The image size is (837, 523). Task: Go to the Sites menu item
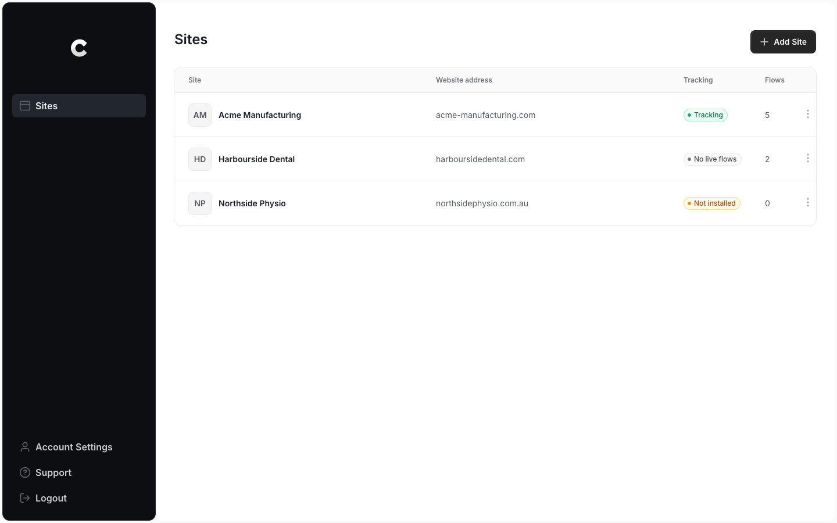pos(79,106)
